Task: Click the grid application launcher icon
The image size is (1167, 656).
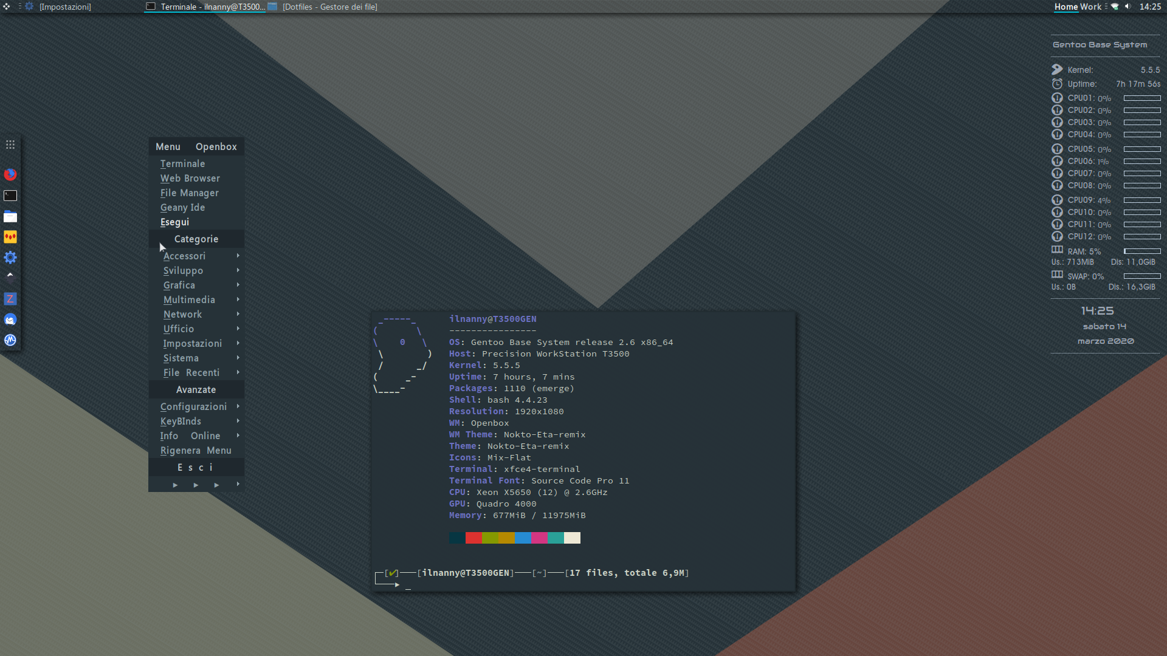Action: (10, 145)
